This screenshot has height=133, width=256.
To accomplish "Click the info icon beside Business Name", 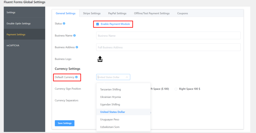I will point(74,36).
